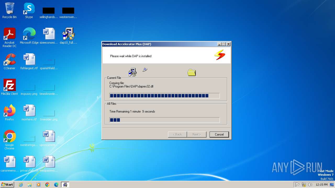Open the uponcurrent Word document
The height and width of the screenshot is (188, 335).
tap(49, 138)
